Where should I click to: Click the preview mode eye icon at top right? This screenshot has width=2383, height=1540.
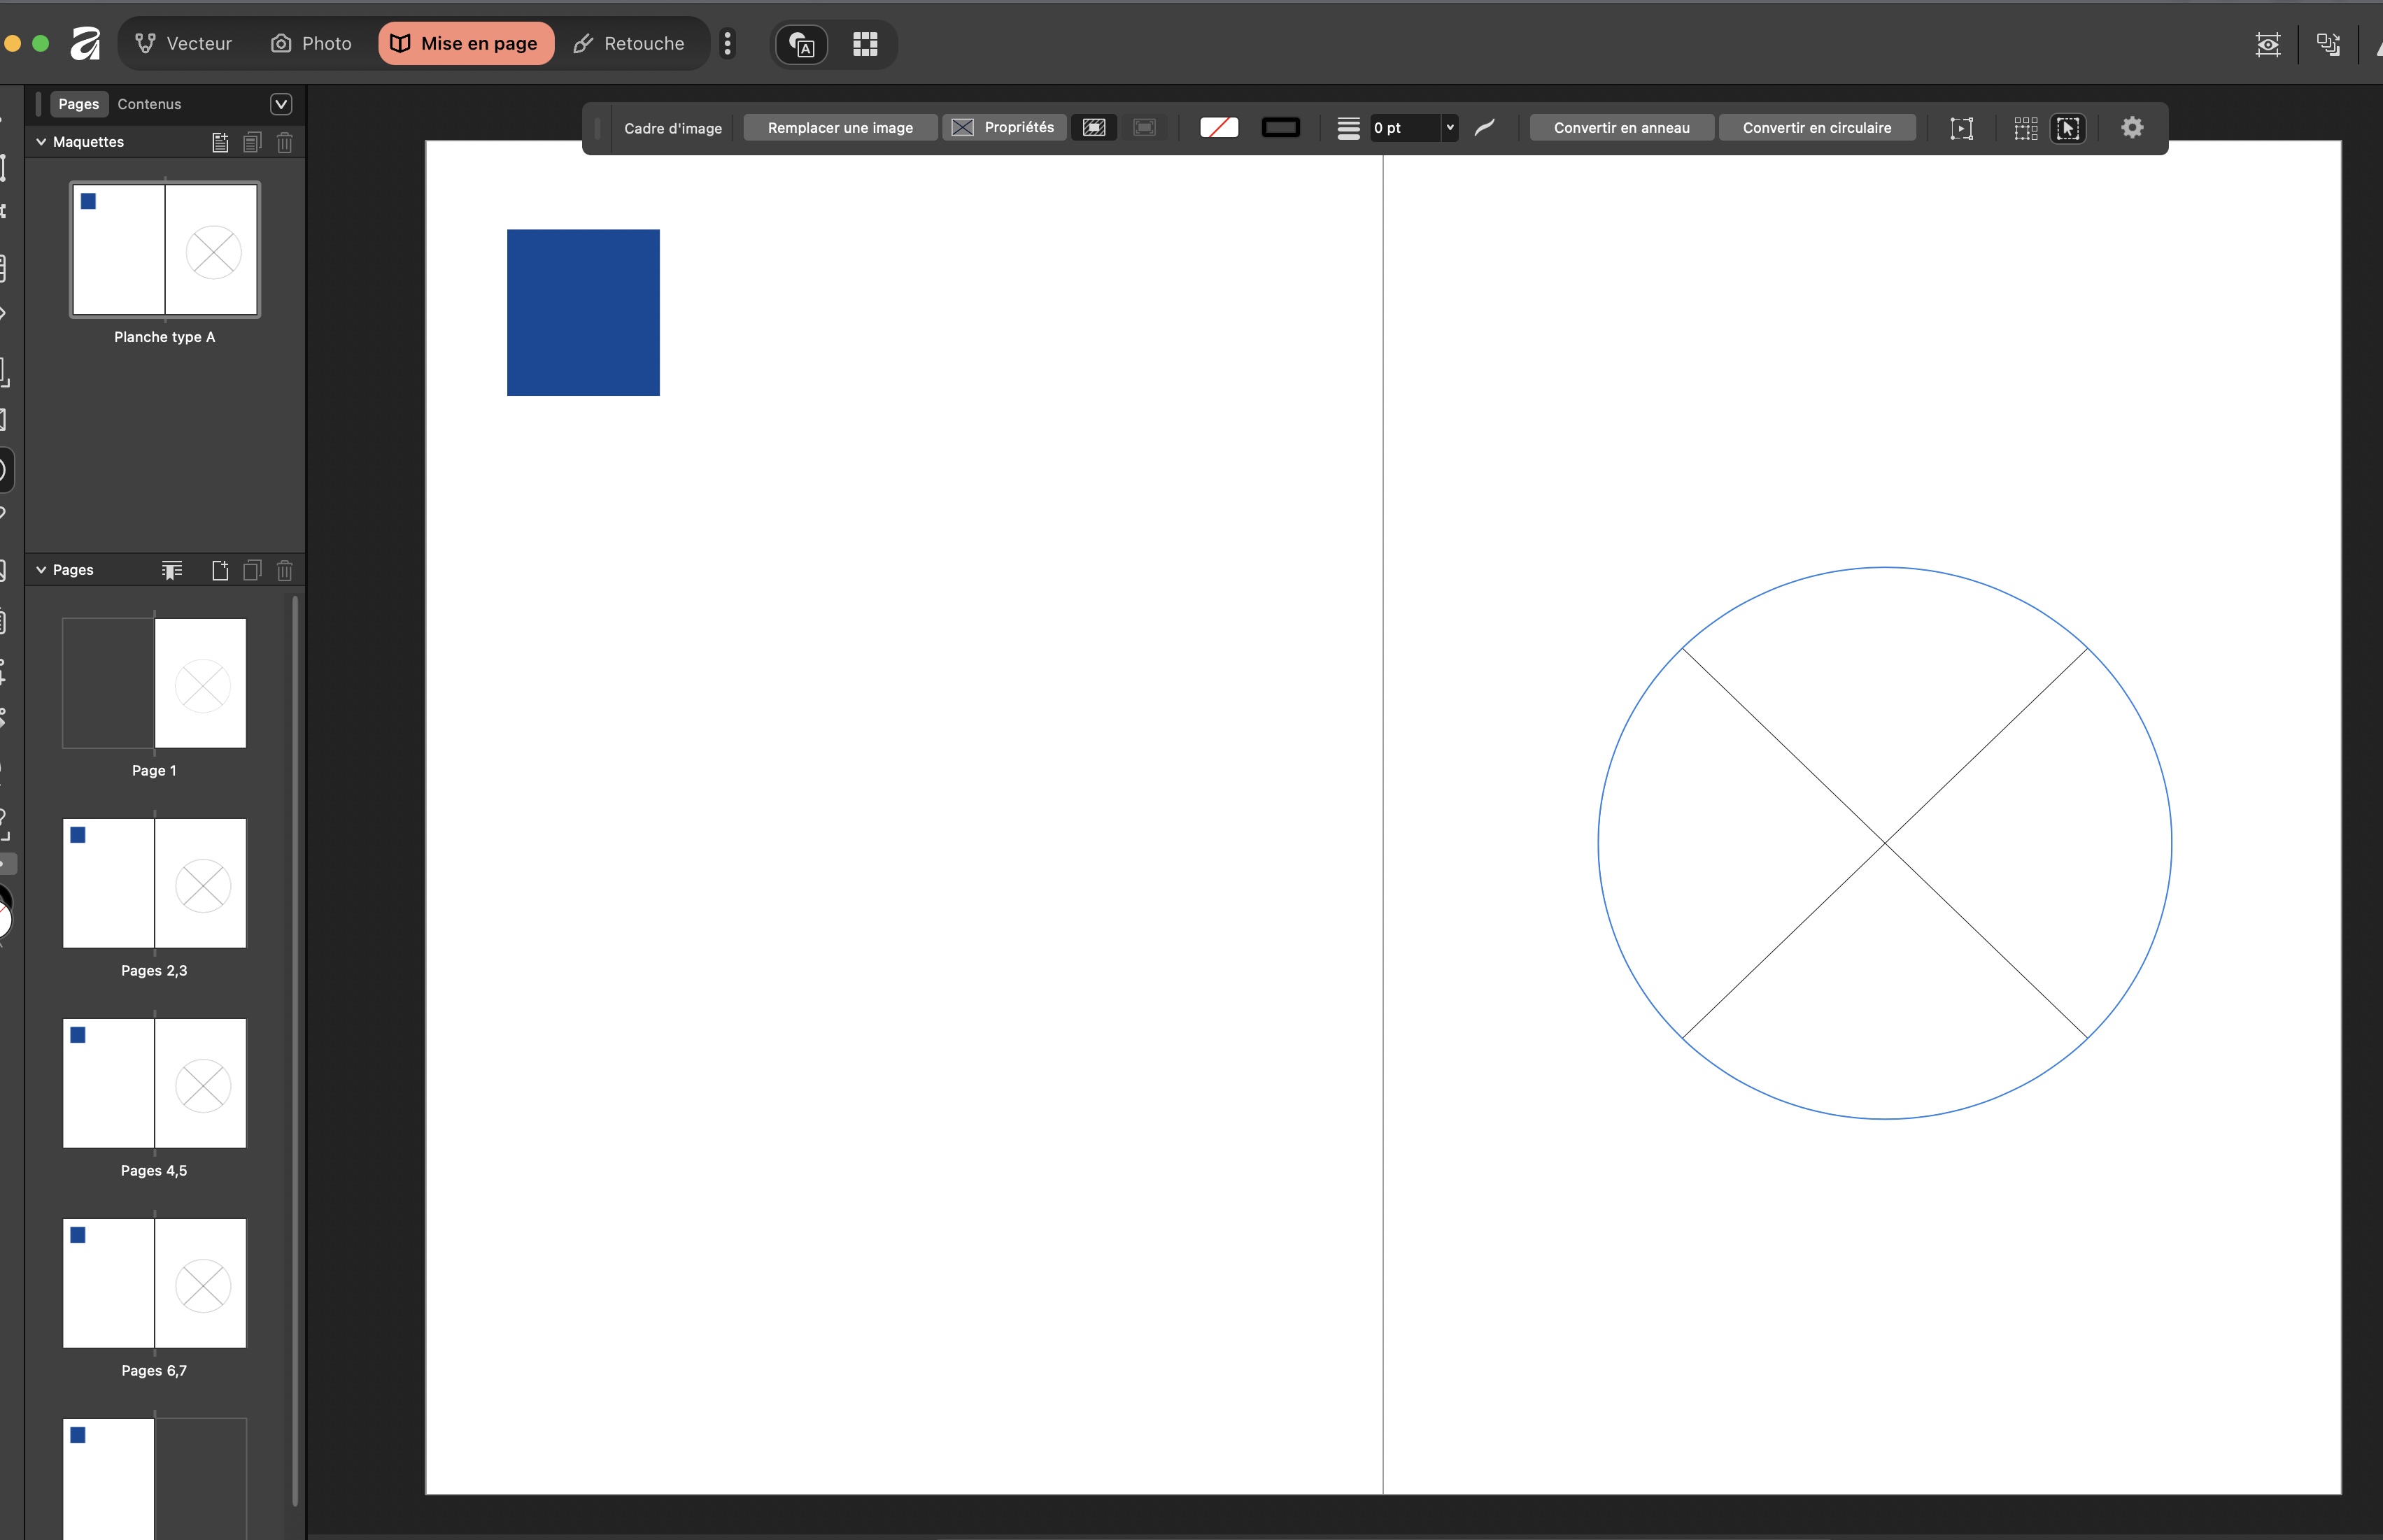[2267, 44]
